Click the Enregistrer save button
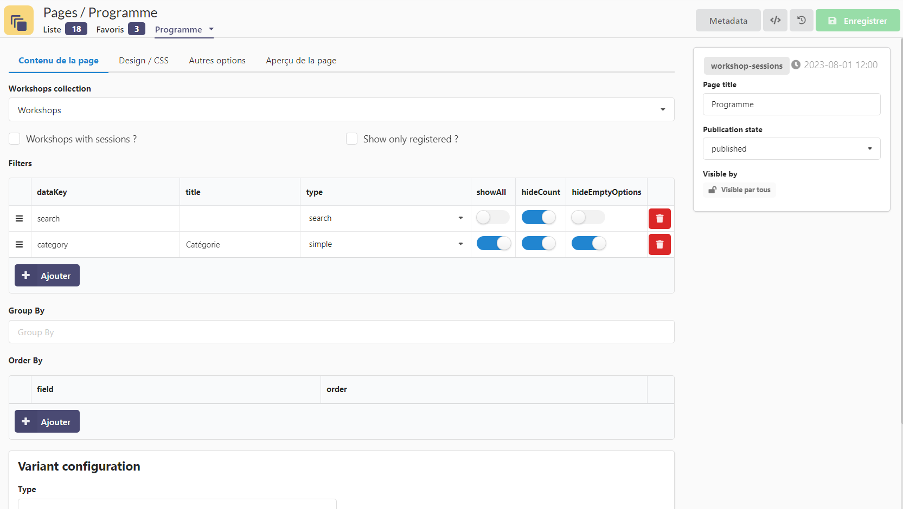This screenshot has height=509, width=903. [857, 21]
